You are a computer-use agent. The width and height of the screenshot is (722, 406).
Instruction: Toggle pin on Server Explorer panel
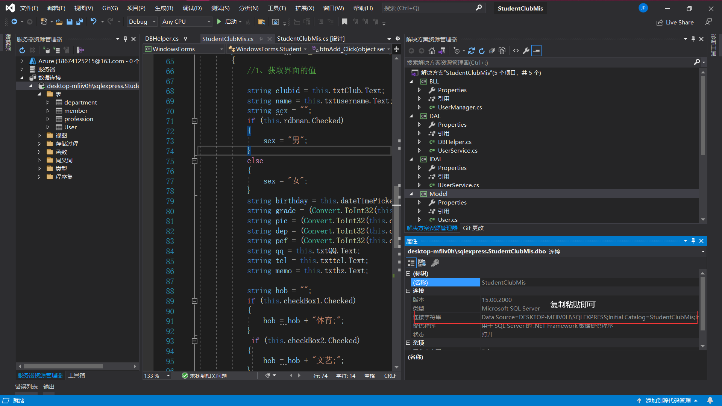[125, 39]
